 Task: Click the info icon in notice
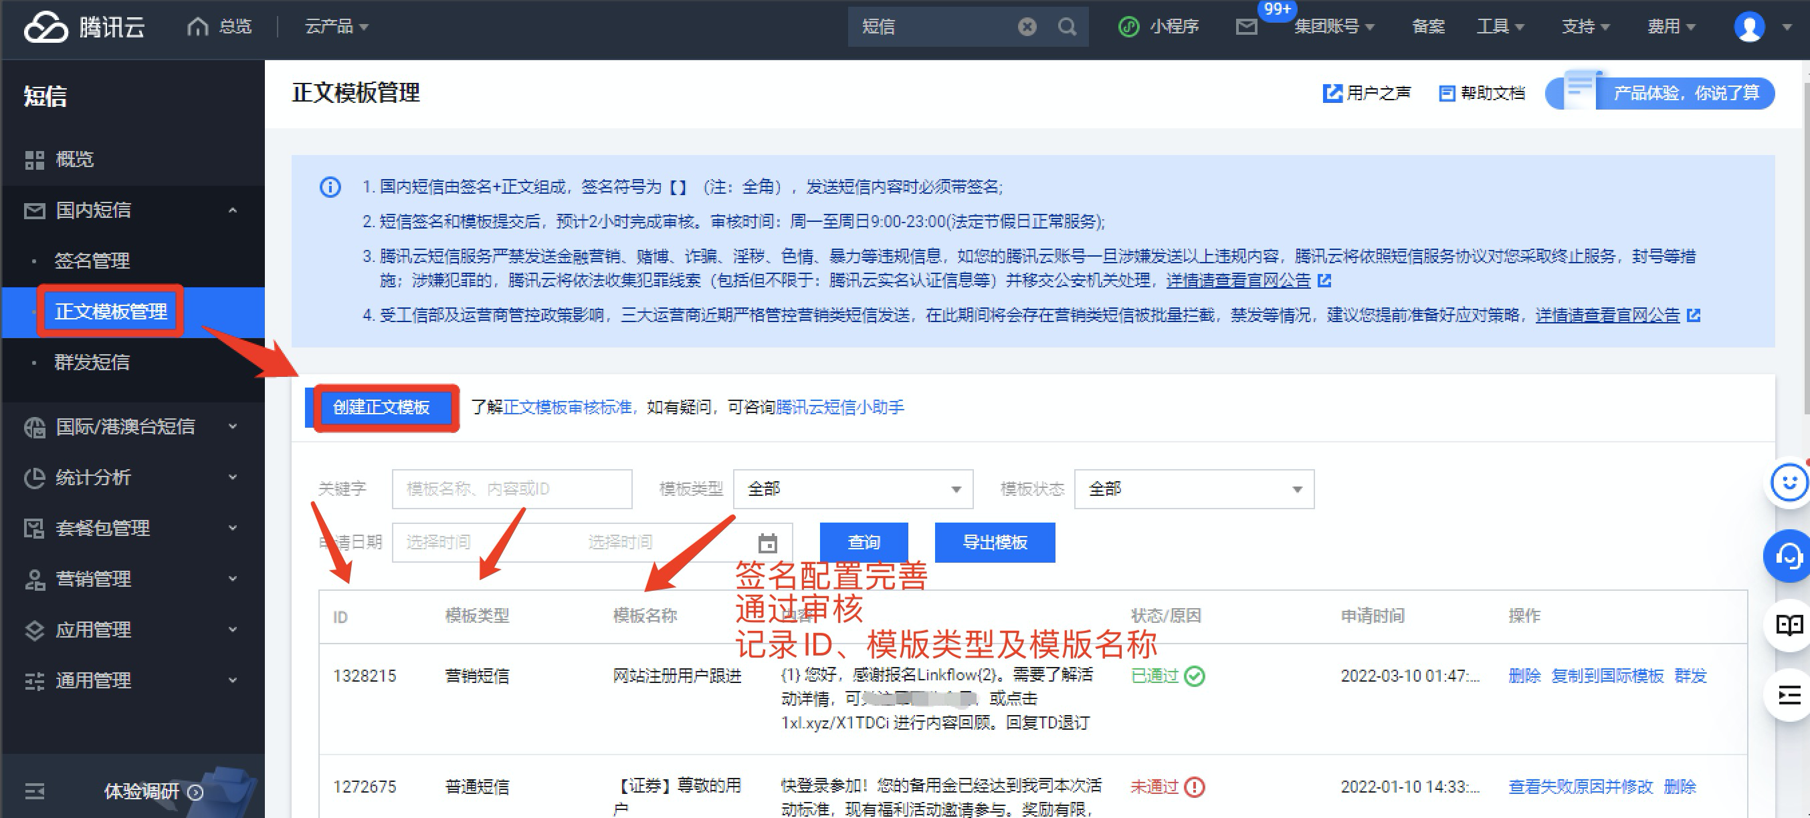[330, 186]
